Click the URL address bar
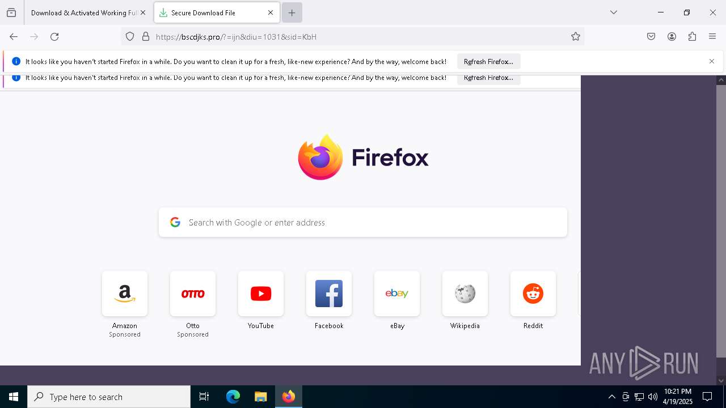The image size is (726, 408). 352,37
